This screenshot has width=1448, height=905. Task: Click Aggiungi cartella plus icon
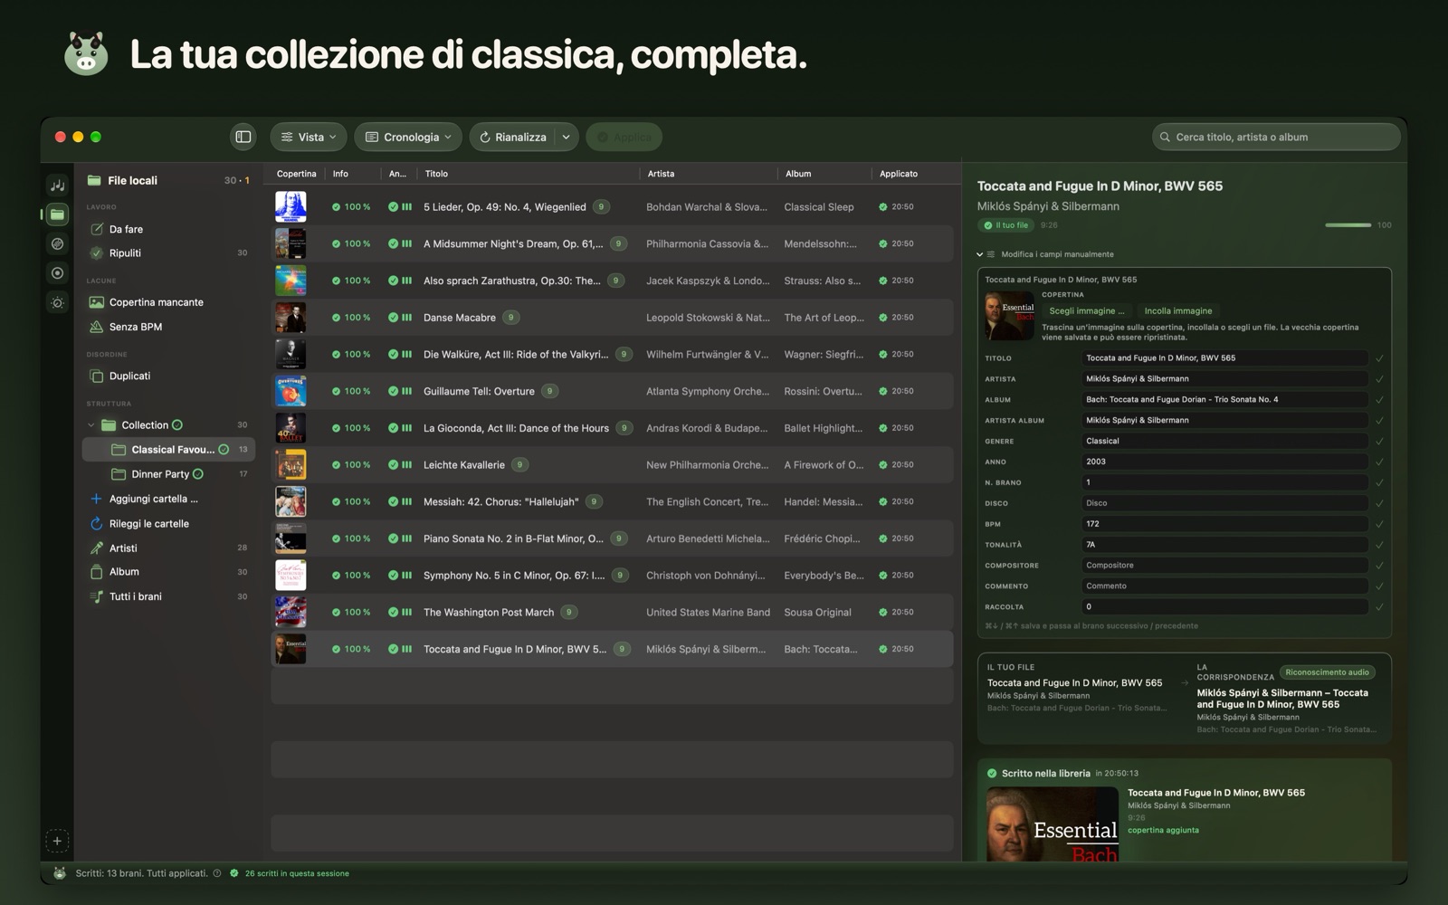96,499
